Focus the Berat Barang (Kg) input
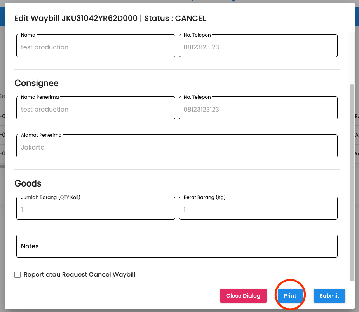The image size is (359, 312). click(x=258, y=209)
